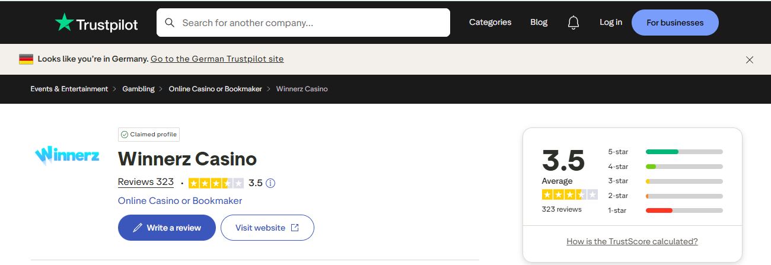Screen dimensions: 771x265
Task: Open the Blog menu item
Action: pos(539,23)
